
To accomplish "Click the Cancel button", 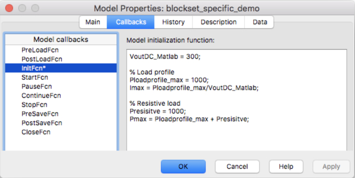I will [237, 166].
